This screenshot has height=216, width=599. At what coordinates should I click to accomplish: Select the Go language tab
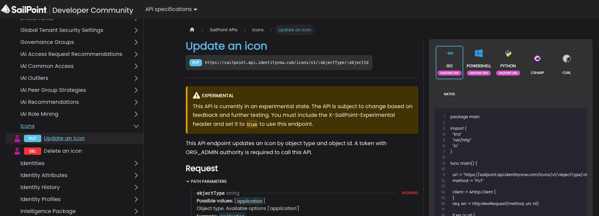click(x=449, y=63)
